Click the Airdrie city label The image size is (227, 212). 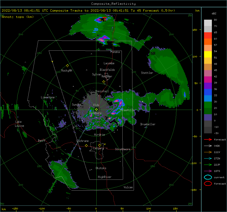99,135
